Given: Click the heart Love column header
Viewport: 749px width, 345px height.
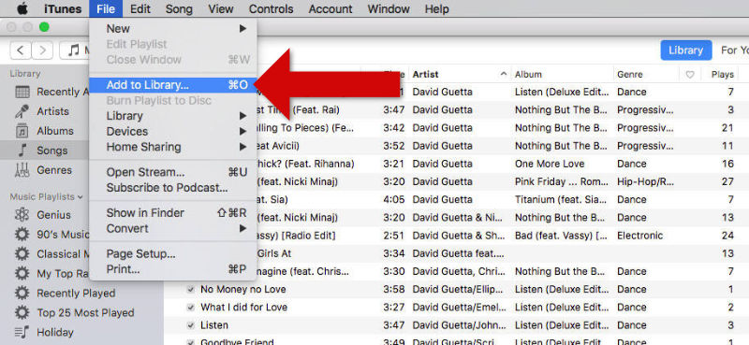Looking at the screenshot, I should 690,75.
